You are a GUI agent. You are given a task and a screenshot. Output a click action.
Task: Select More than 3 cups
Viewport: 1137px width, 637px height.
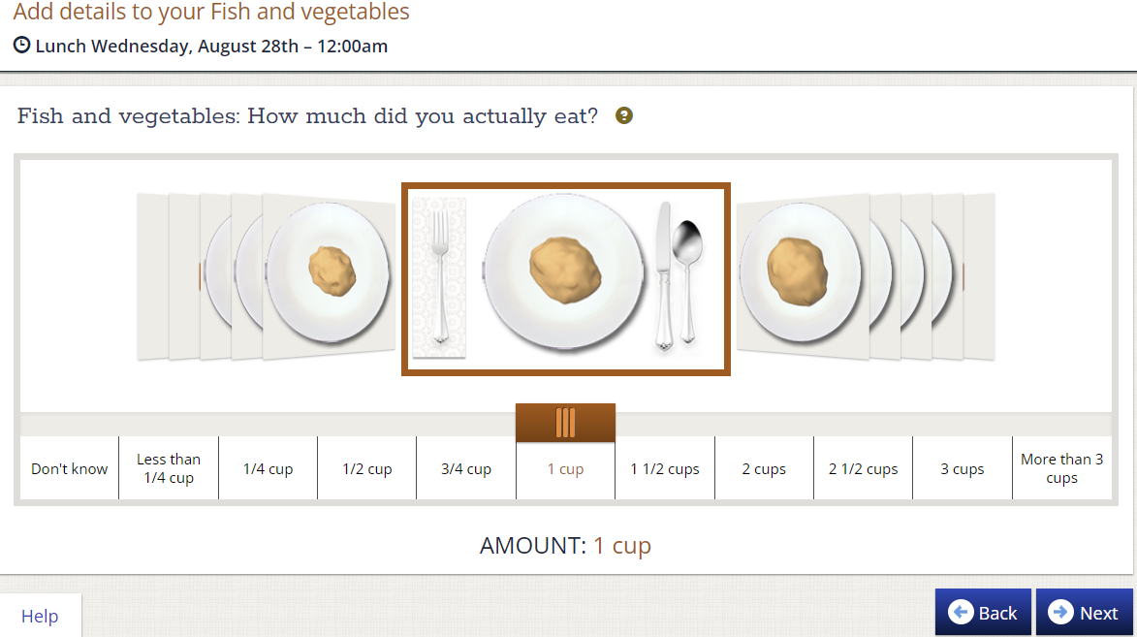(x=1061, y=468)
